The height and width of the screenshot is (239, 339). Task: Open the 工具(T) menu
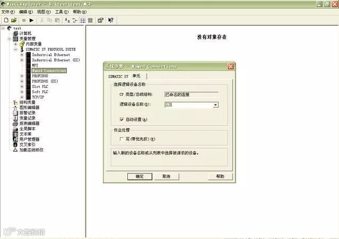click(62, 12)
